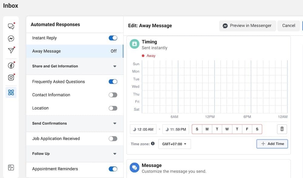Viewport: 303px width, 178px height.
Task: Click the Sun row in schedule grid
Action: 215,64
